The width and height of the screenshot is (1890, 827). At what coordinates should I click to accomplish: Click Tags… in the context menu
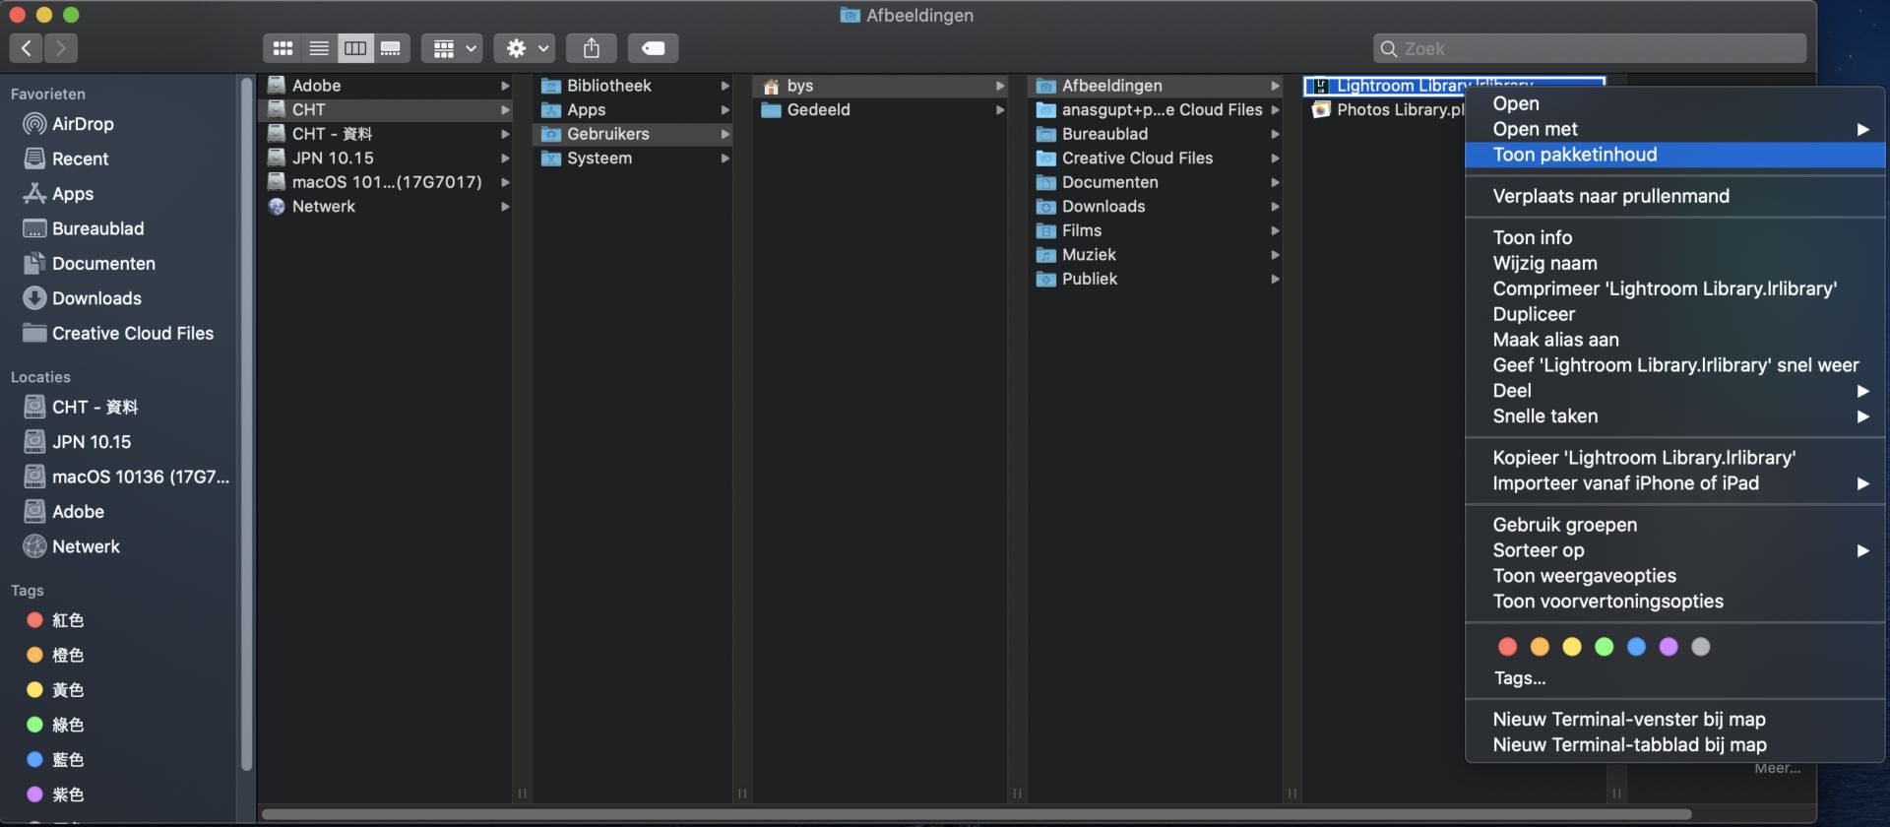coord(1520,678)
